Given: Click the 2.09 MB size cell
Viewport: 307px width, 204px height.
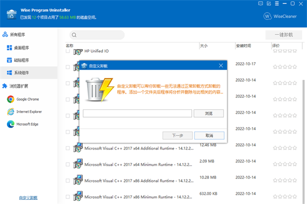Looking at the screenshot, I should click(x=207, y=161).
